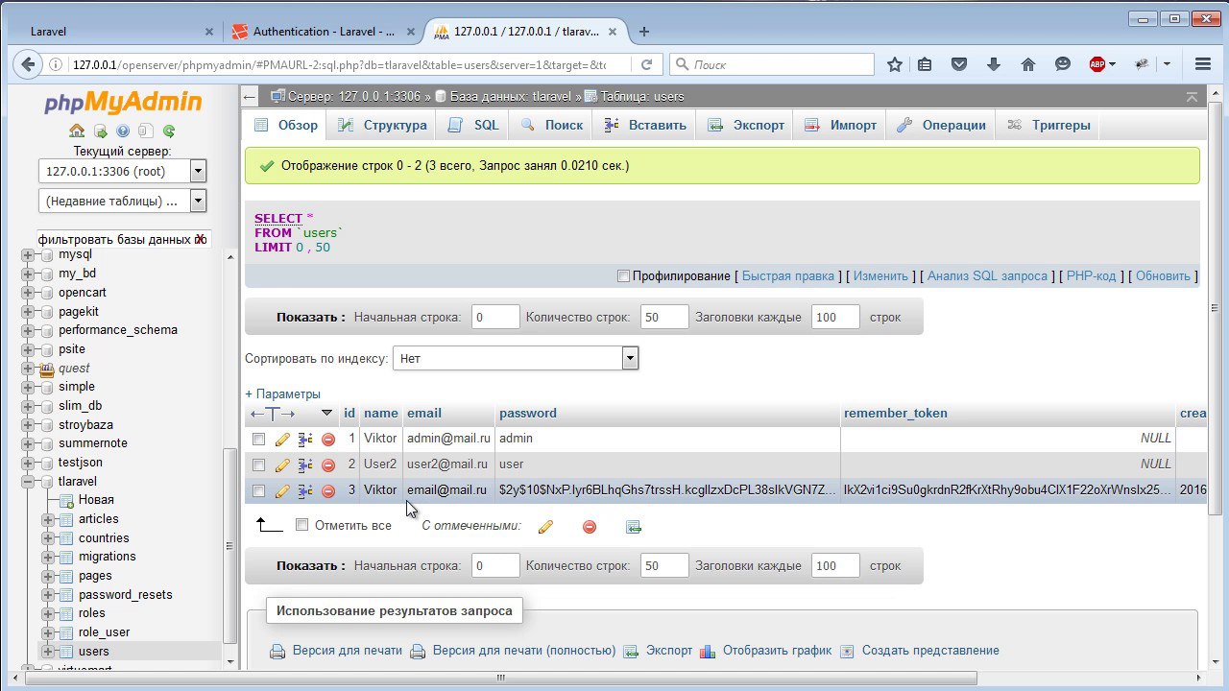Select the password_resets table in tree

pyautogui.click(x=126, y=595)
